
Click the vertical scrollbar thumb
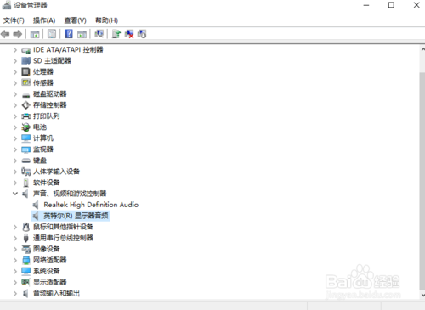coord(422,181)
